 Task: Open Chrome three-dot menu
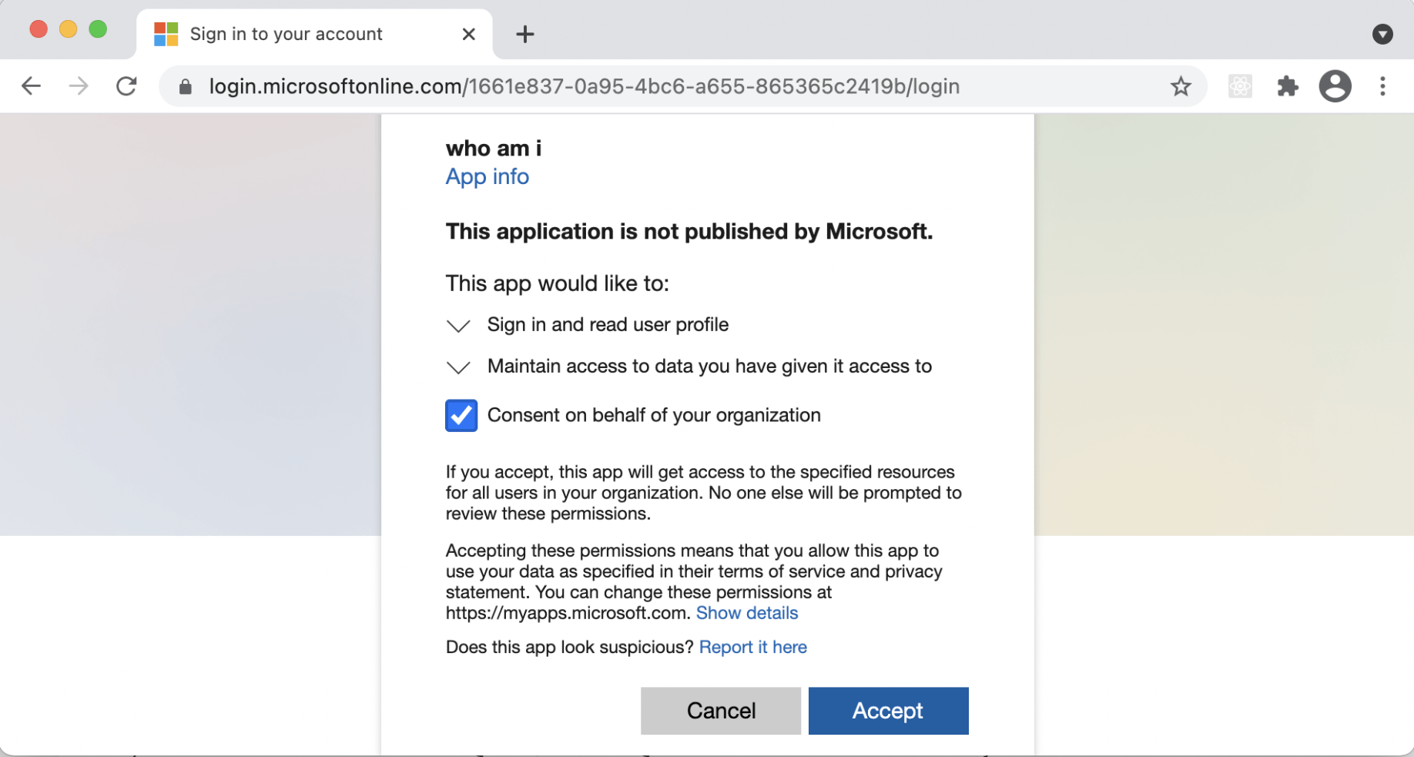click(1383, 86)
